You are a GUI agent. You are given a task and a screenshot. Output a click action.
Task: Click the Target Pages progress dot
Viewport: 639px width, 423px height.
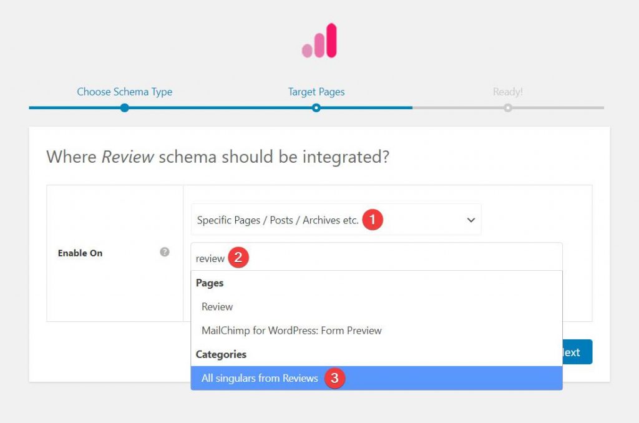[x=316, y=107]
